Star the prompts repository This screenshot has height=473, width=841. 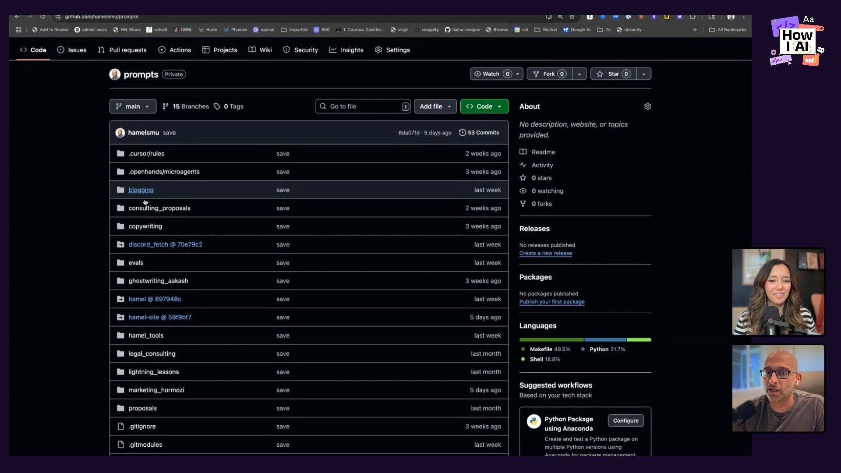click(613, 74)
